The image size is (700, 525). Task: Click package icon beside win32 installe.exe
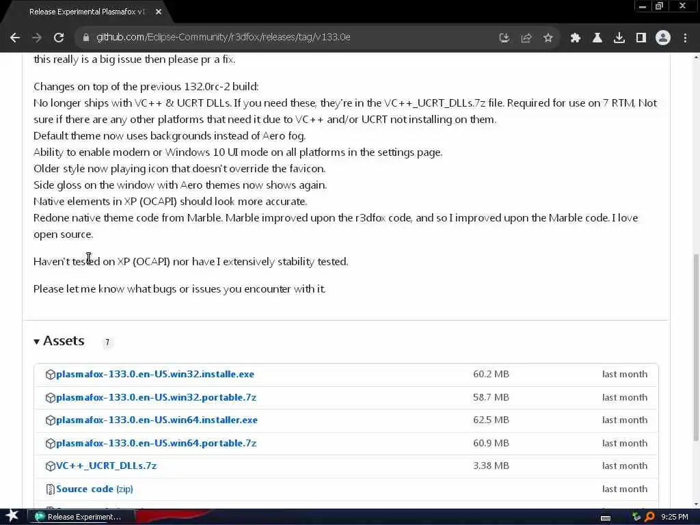click(51, 375)
